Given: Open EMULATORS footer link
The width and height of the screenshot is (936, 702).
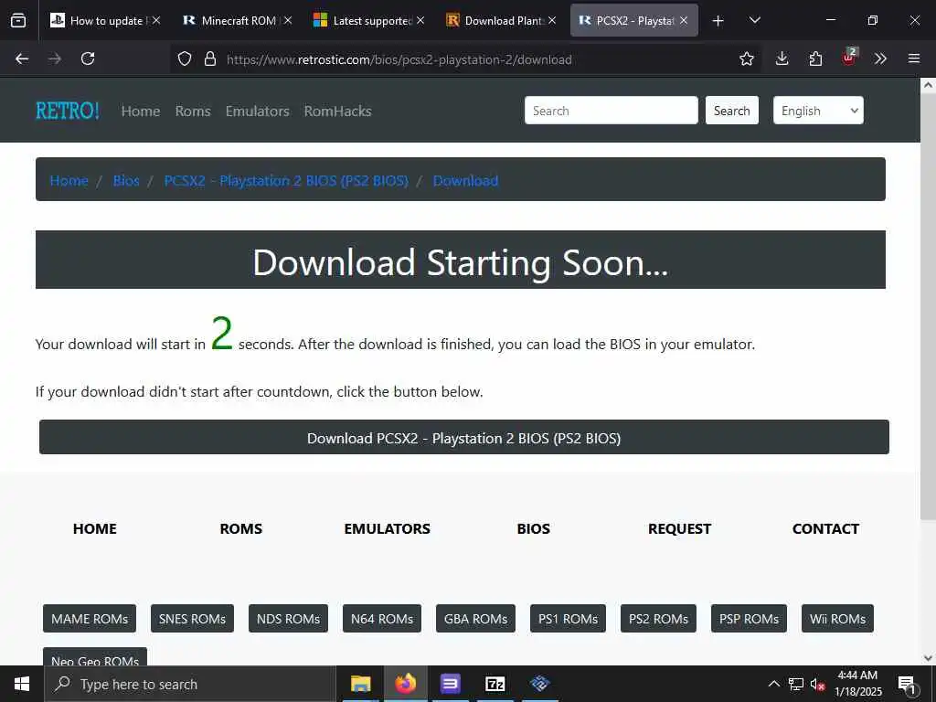Looking at the screenshot, I should (x=387, y=529).
